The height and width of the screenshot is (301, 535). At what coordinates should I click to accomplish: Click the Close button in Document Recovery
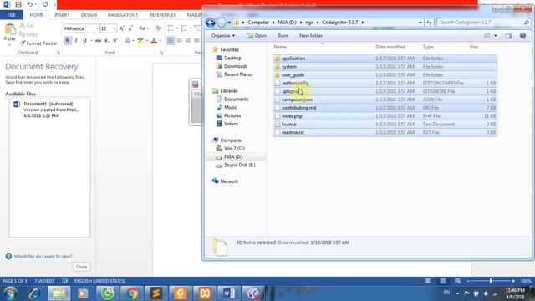(81, 267)
